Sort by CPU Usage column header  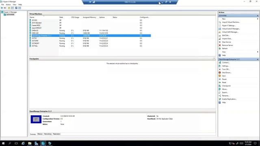75,17
